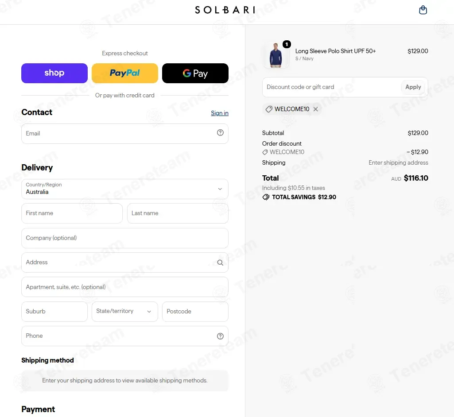This screenshot has height=417, width=454.
Task: Focus the First name field
Action: [x=72, y=213]
